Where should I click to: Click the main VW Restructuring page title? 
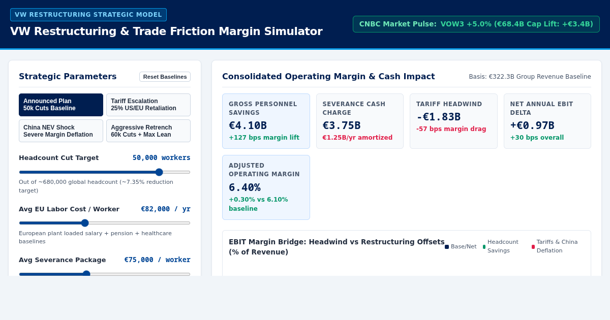166,31
